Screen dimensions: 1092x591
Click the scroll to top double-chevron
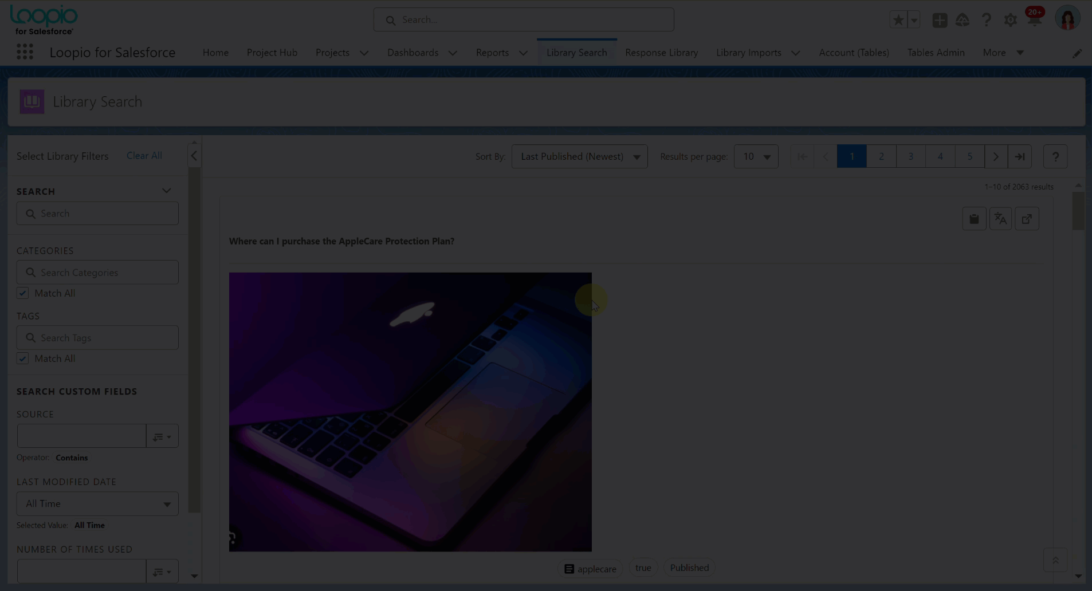1055,560
